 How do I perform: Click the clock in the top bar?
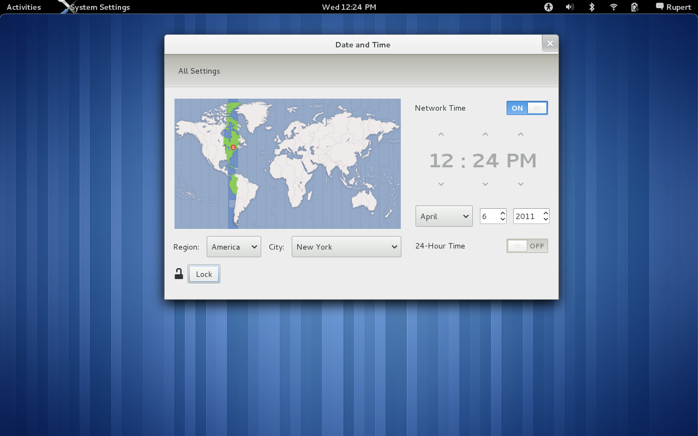[349, 7]
